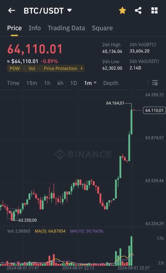Go back using the left arrow

click(12, 11)
